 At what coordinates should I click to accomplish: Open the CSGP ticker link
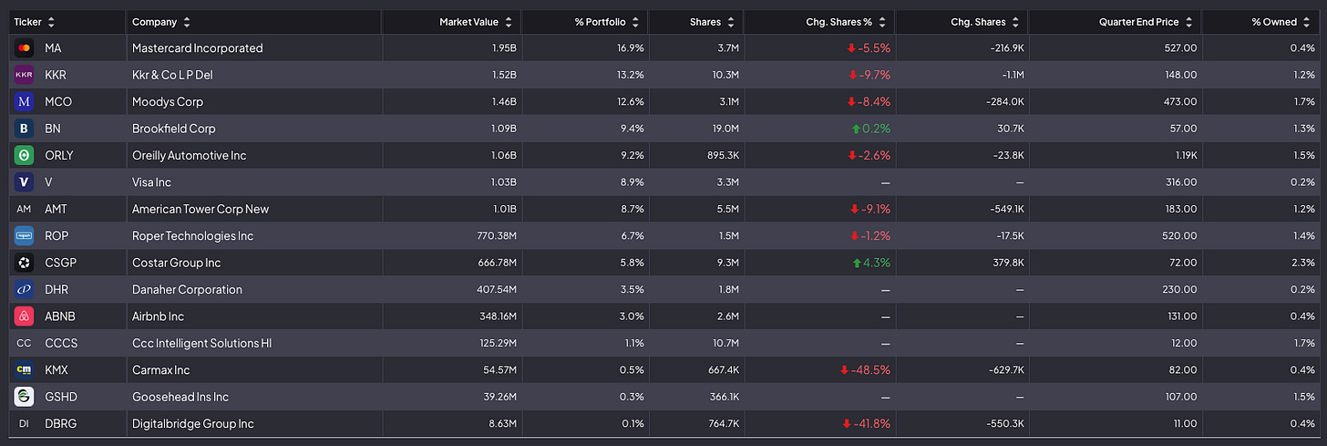60,263
